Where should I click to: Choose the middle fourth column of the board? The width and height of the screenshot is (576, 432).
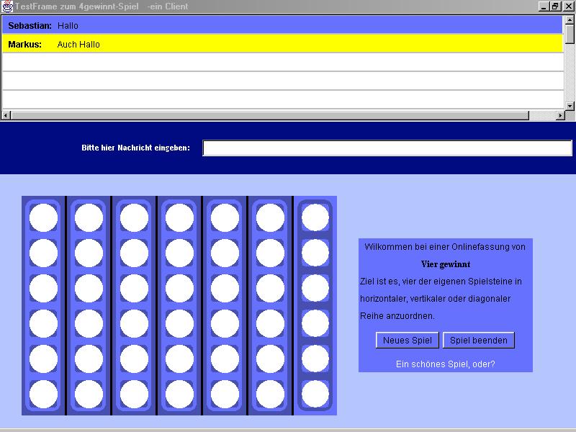179,305
